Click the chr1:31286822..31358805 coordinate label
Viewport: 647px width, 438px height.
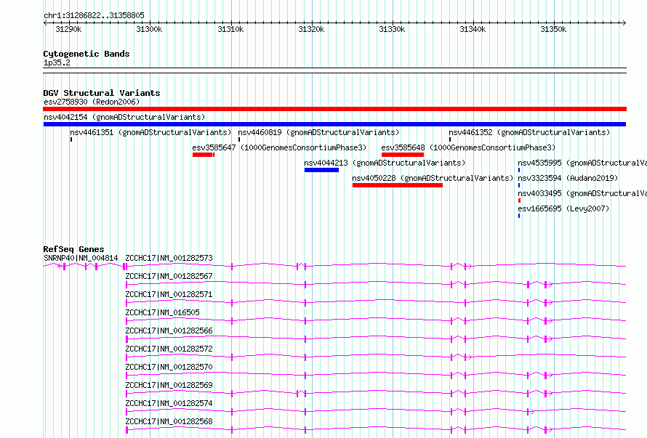(94, 16)
